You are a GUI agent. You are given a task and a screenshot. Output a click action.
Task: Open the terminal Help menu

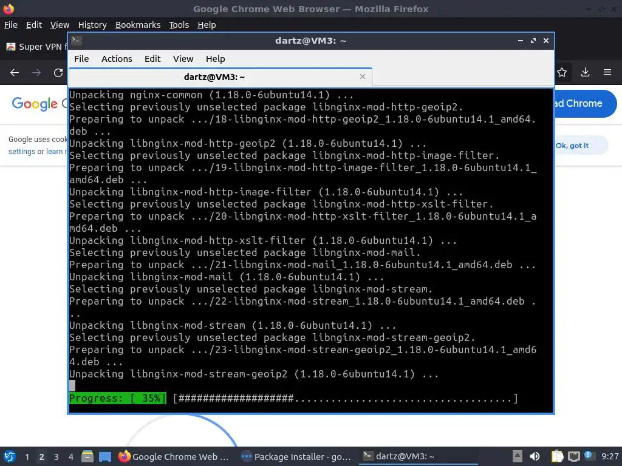tap(215, 59)
